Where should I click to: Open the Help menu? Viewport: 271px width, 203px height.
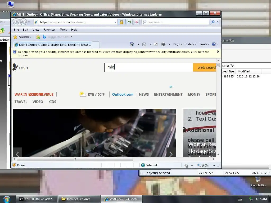click(74, 30)
